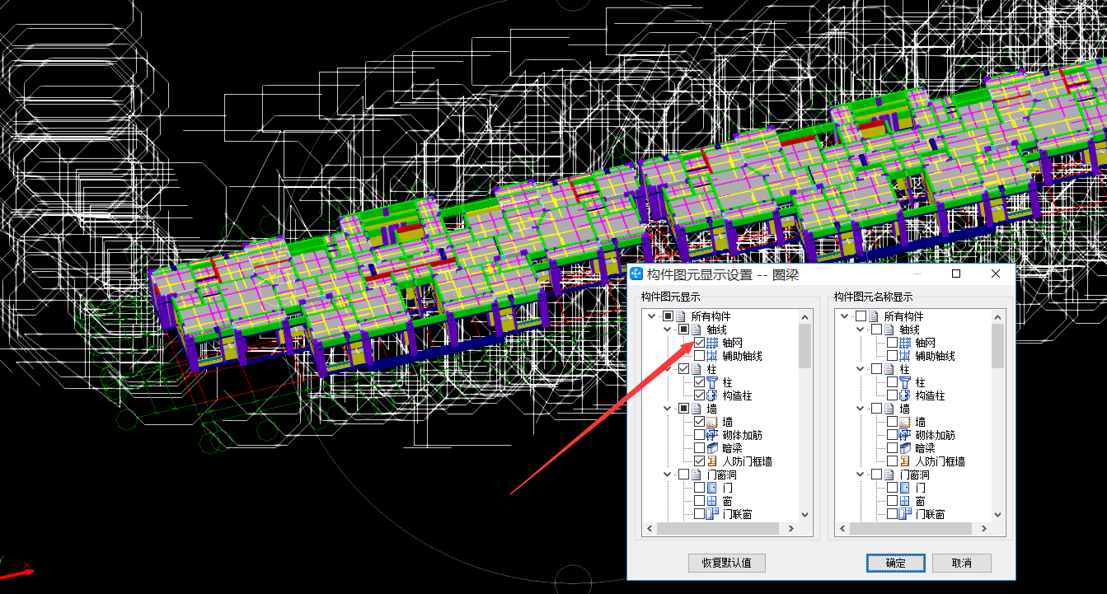Click the 门 door icon in 构件图元名称显示 tree
Viewport: 1107px width, 594px height.
(905, 488)
